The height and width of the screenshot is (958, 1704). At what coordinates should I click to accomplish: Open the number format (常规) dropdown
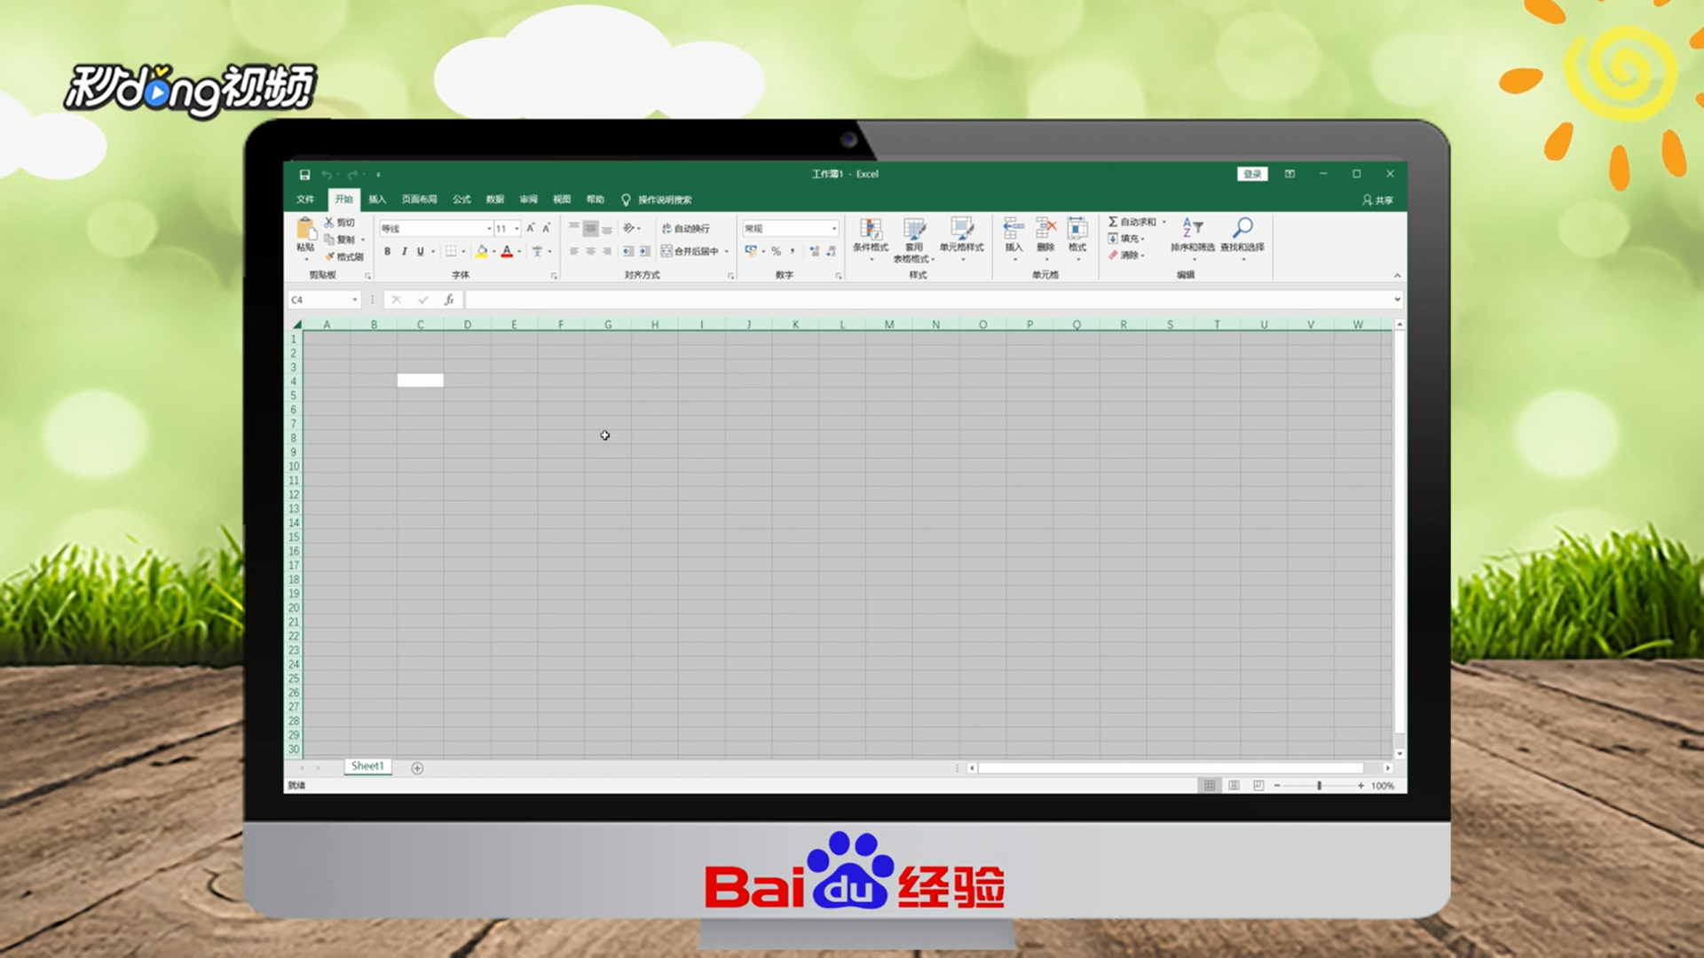point(834,229)
